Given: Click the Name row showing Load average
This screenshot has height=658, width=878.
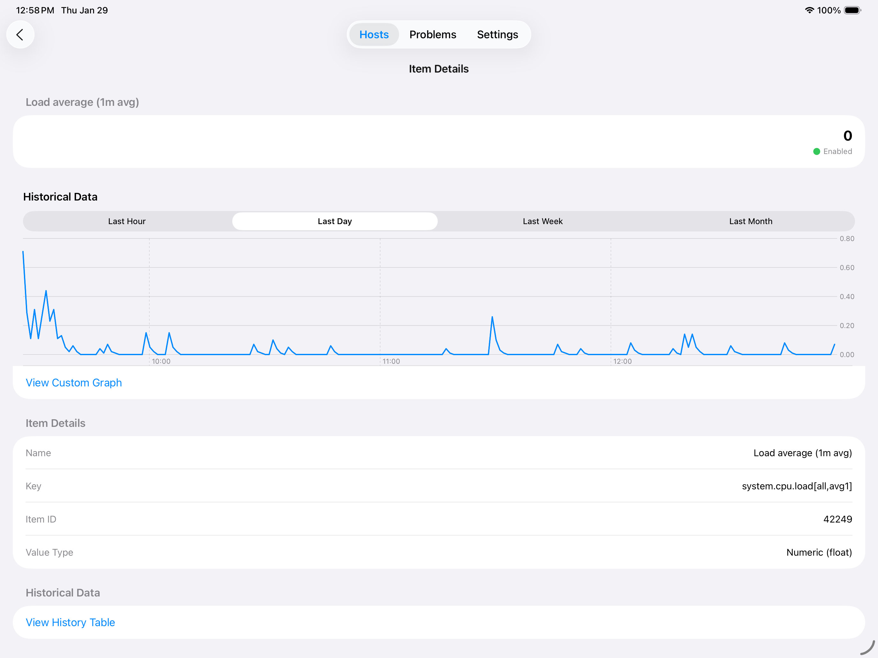Looking at the screenshot, I should tap(802, 453).
